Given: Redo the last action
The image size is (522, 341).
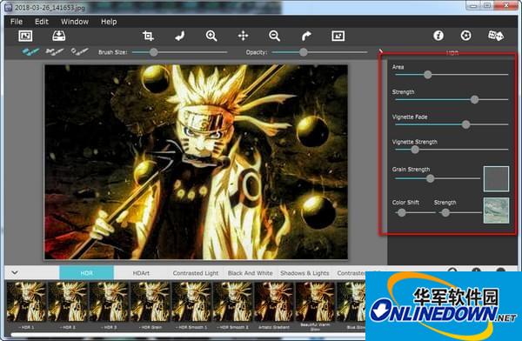Looking at the screenshot, I should (x=306, y=36).
